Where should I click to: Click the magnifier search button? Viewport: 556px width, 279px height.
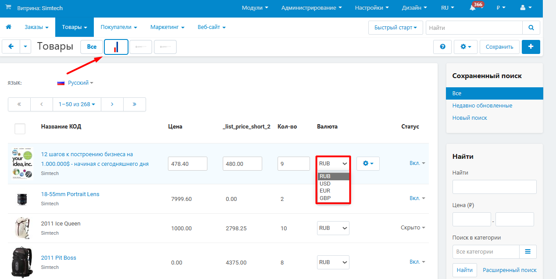[x=531, y=28]
